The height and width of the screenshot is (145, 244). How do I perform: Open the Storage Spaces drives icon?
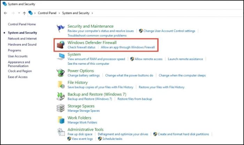[x=61, y=108]
